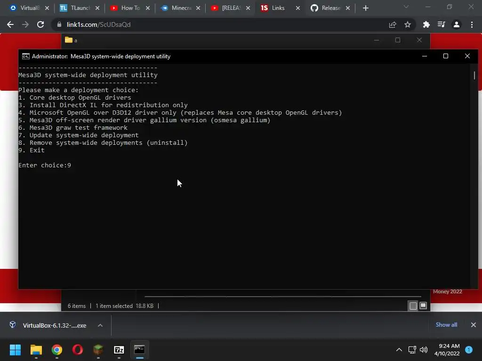
Task: Open command prompt window system icon
Action: click(26, 56)
